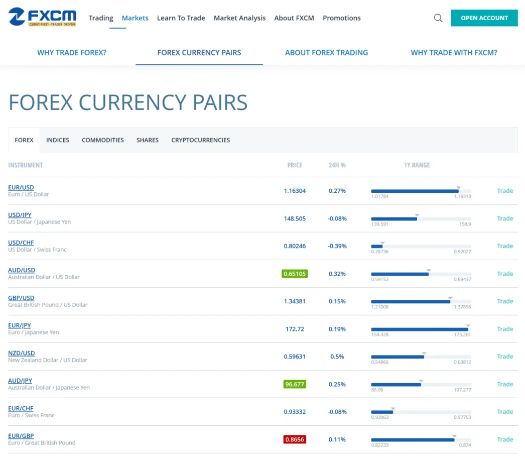Image resolution: width=525 pixels, height=464 pixels.
Task: Click the PRICE column header
Action: pyautogui.click(x=295, y=165)
